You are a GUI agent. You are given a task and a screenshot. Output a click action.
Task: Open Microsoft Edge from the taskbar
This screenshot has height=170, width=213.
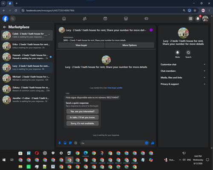pyautogui.click(x=86, y=153)
